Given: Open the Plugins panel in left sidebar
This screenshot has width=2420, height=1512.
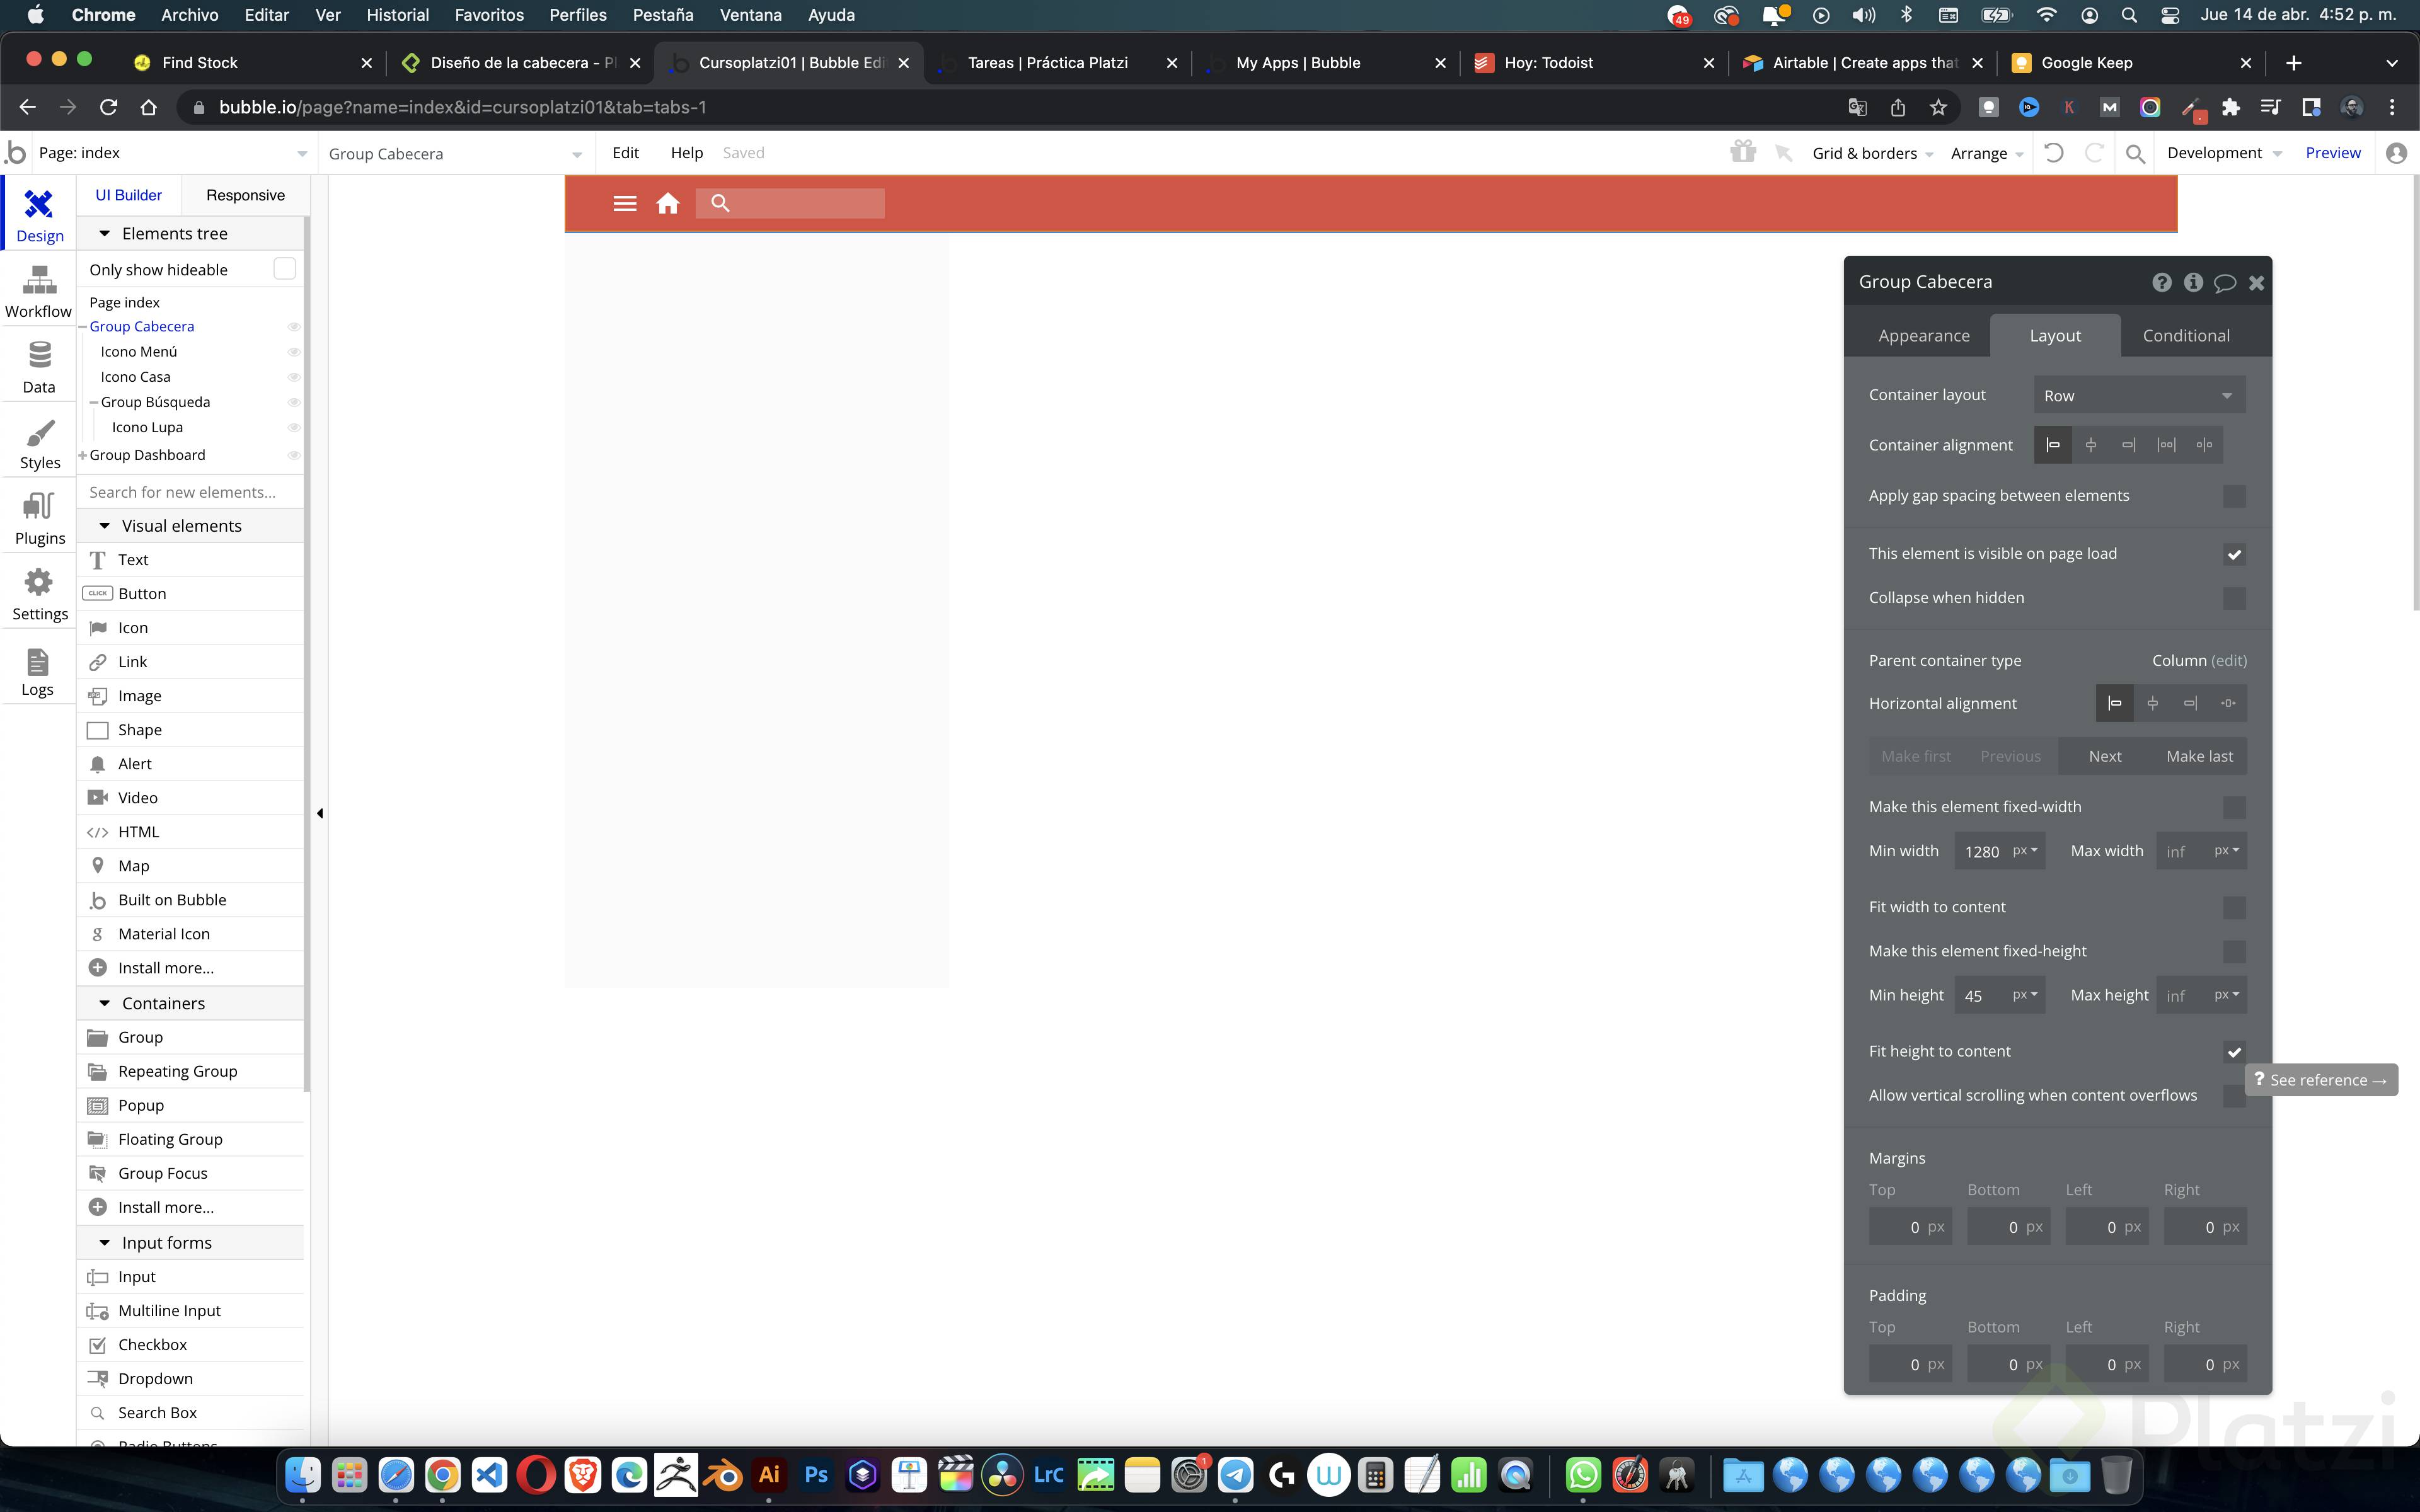Looking at the screenshot, I should (x=38, y=516).
